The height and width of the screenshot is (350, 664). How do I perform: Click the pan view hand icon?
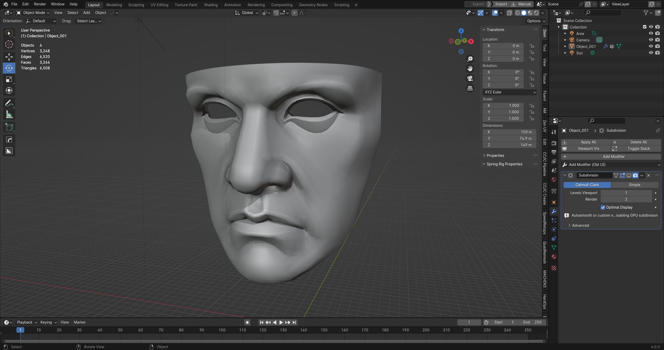[x=470, y=69]
